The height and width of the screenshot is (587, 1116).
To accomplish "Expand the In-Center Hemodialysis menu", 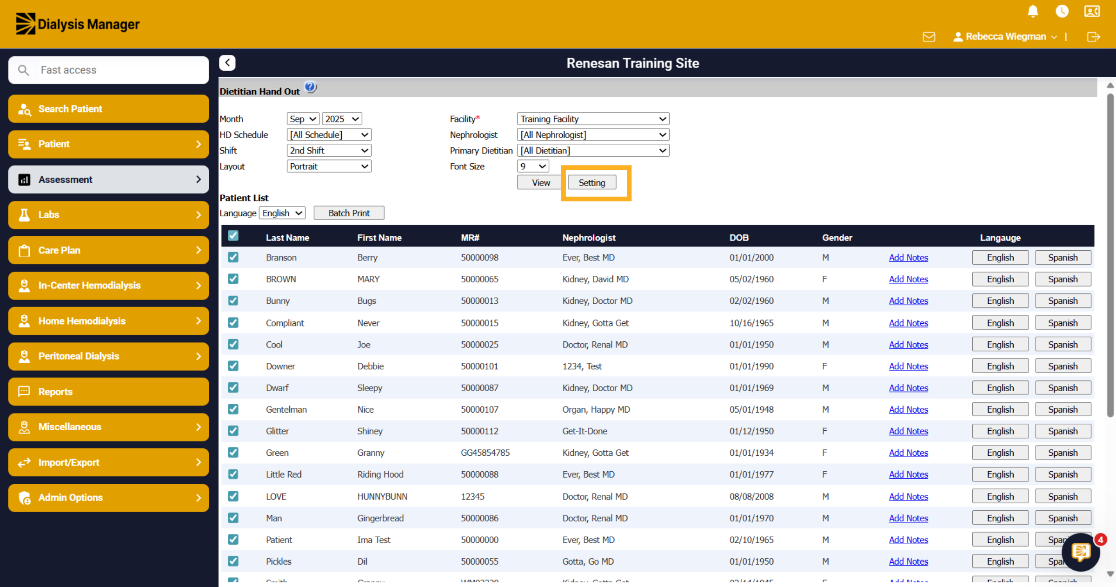I will pyautogui.click(x=108, y=286).
